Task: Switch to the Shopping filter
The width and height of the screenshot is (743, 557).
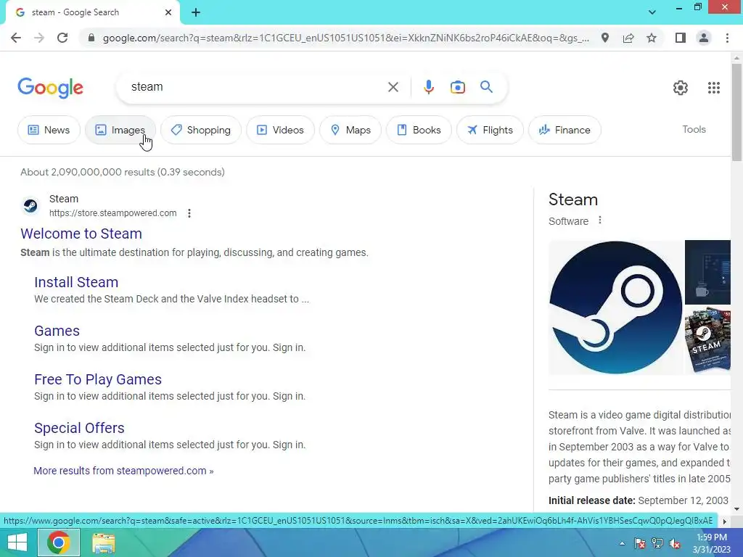Action: pos(201,130)
